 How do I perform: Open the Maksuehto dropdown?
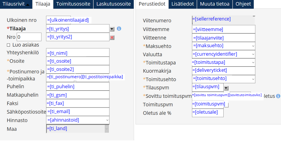pyautogui.click(x=253, y=46)
